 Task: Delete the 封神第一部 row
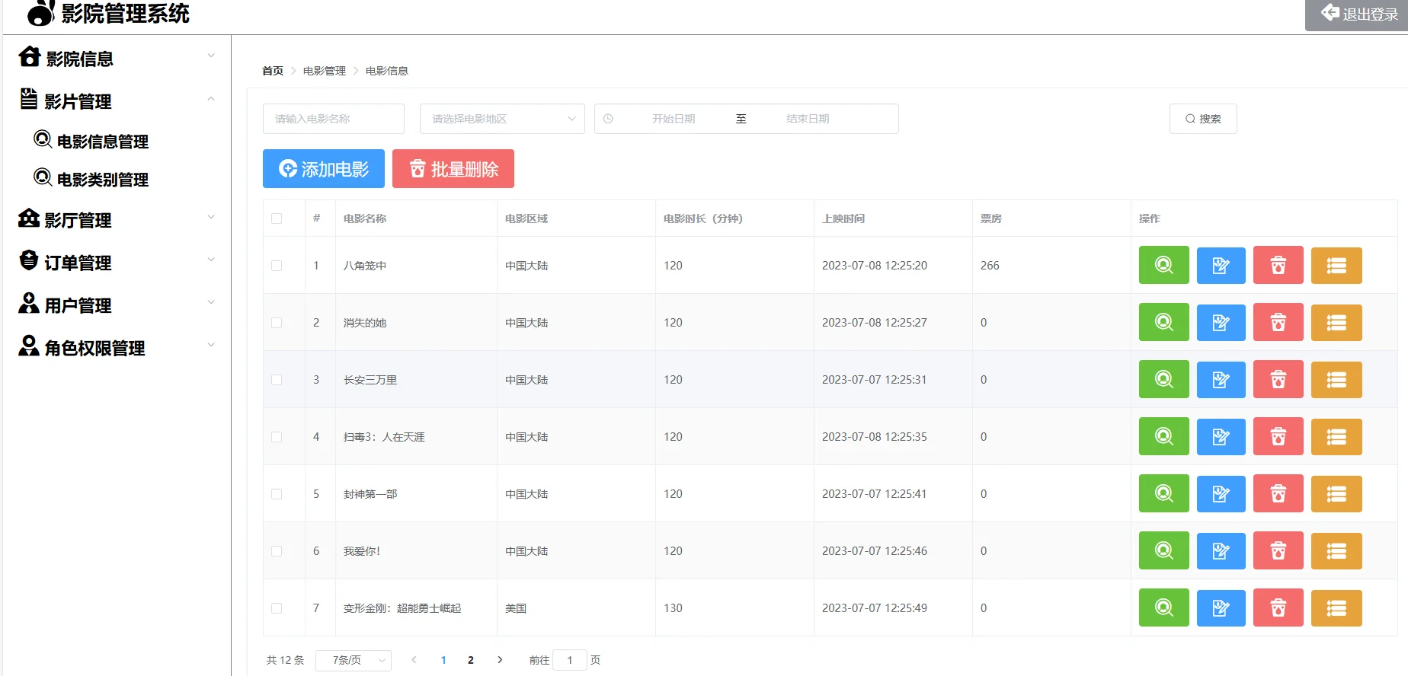1278,493
